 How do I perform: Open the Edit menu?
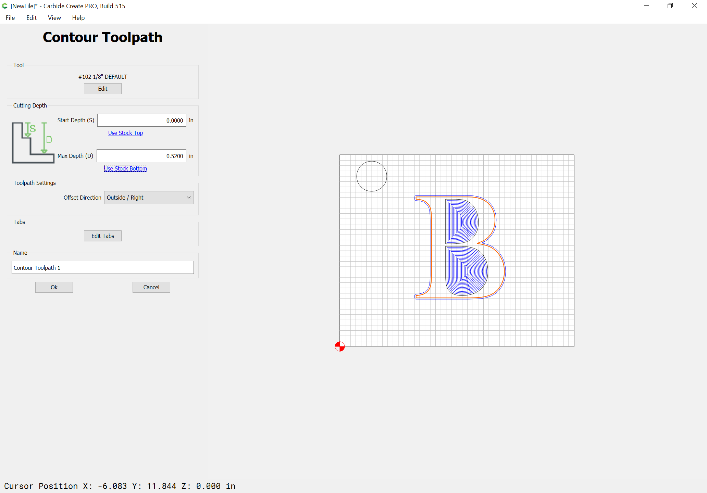(31, 18)
